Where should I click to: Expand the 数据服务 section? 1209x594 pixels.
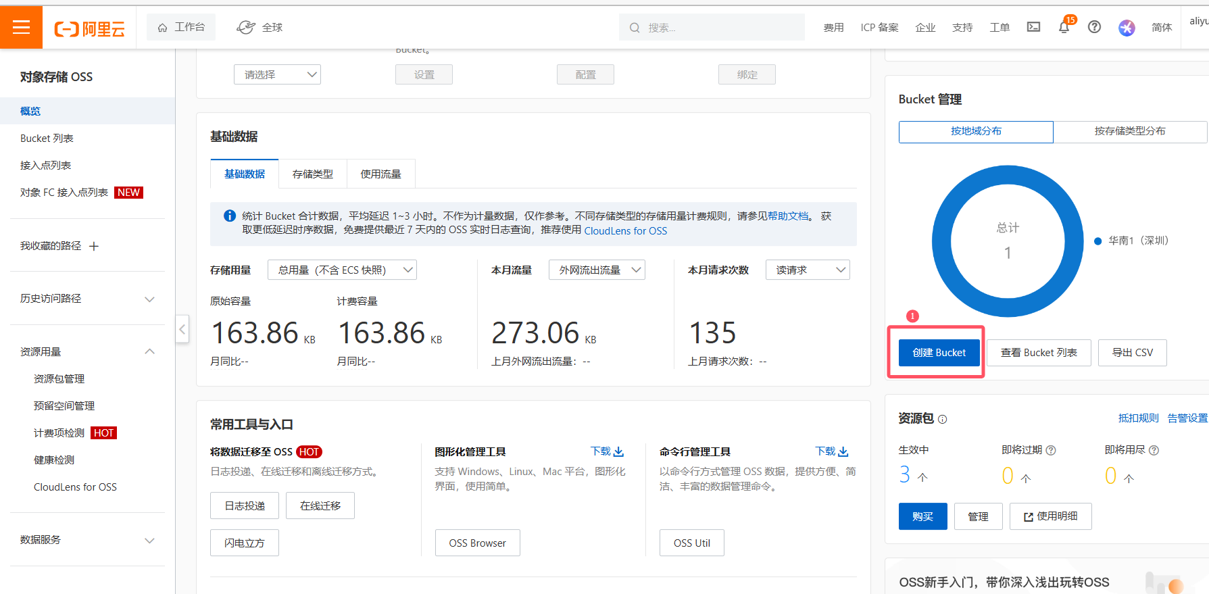(150, 540)
